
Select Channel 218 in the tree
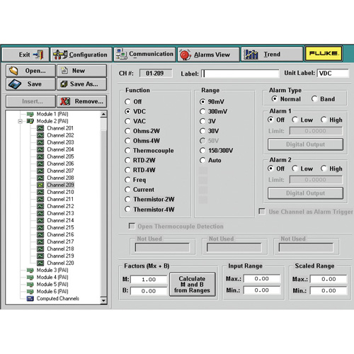tap(60, 249)
